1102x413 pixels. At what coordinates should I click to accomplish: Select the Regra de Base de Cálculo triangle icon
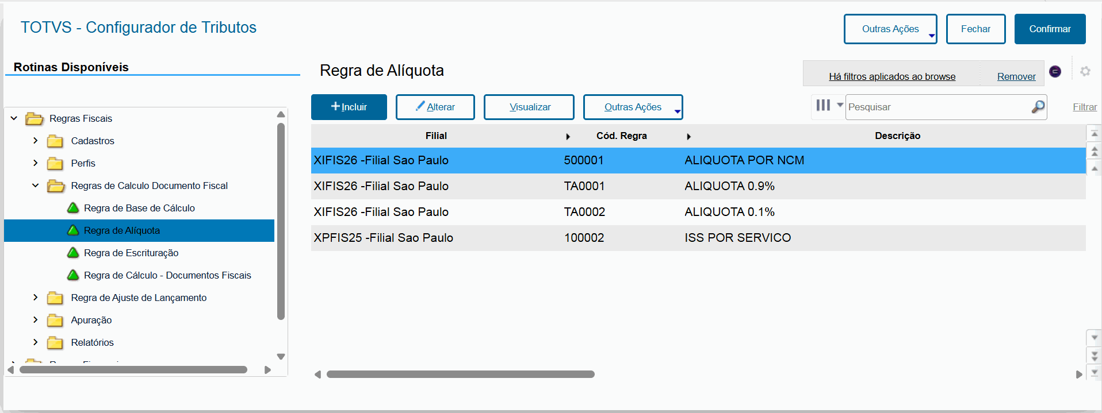(x=73, y=208)
